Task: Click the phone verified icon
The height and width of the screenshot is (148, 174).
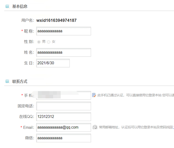Action: click(94, 95)
